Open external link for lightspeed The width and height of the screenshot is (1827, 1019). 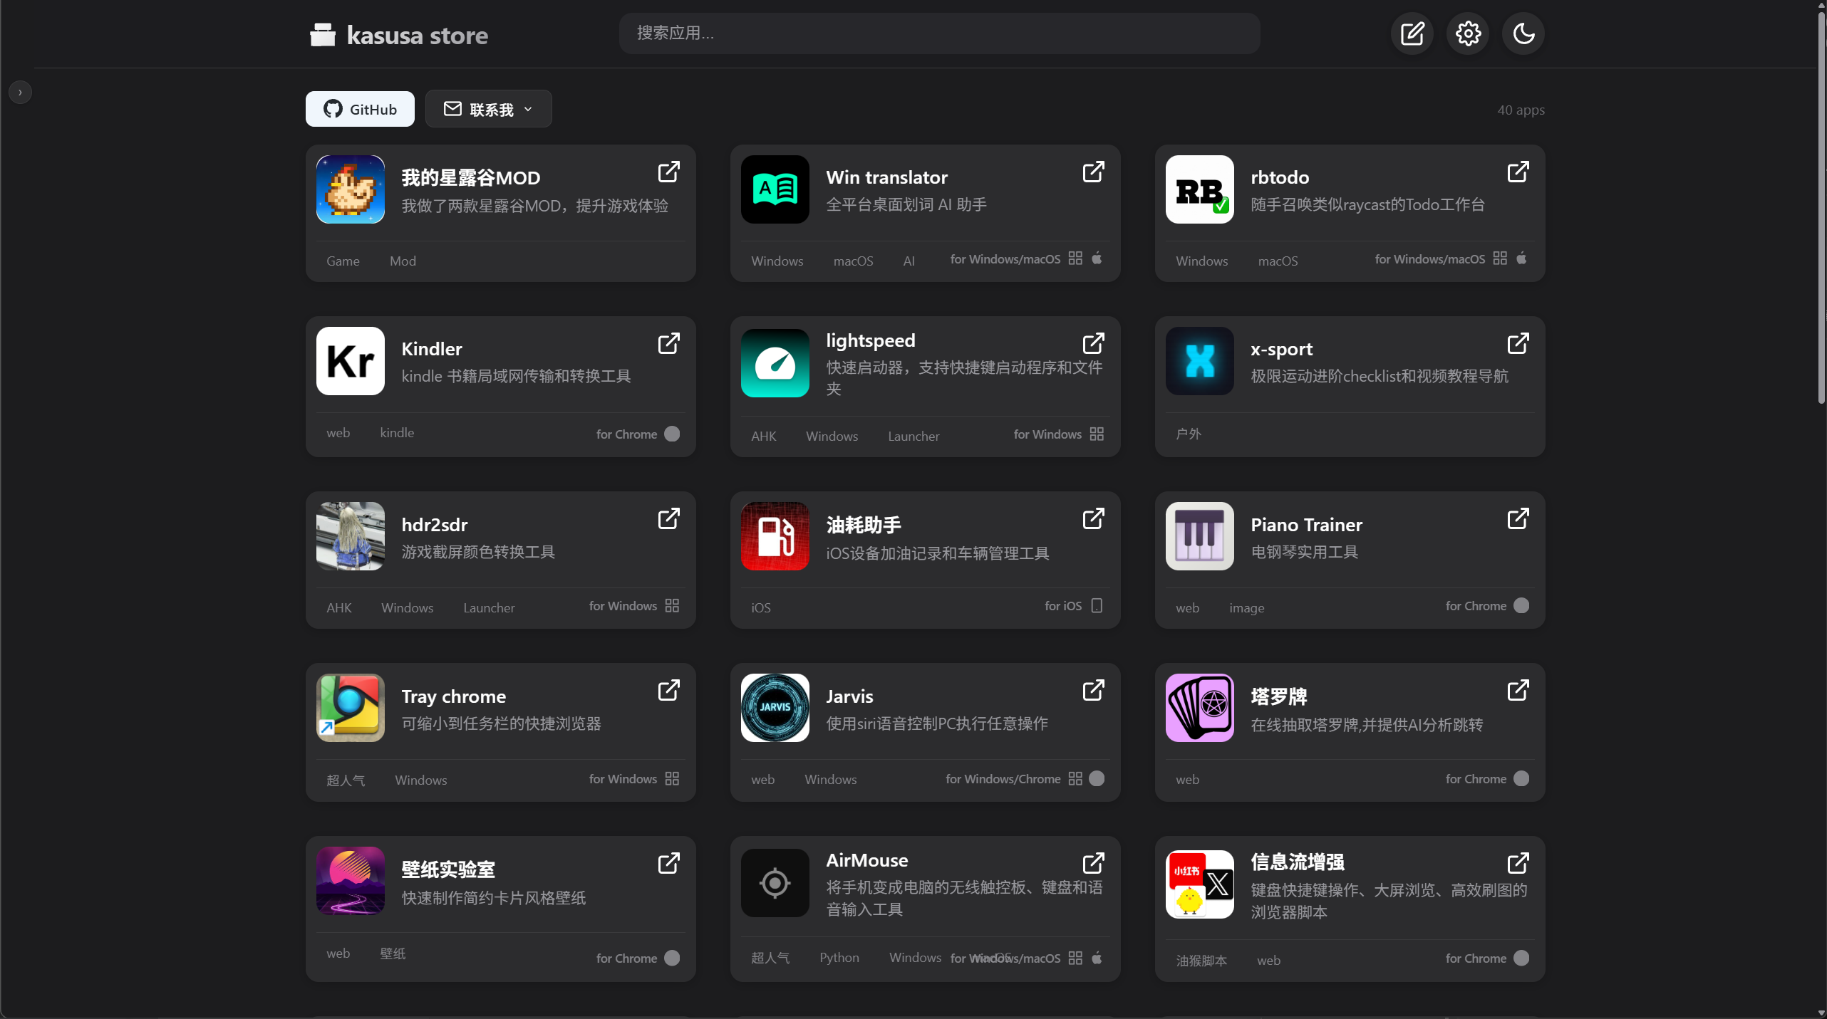[x=1093, y=344]
